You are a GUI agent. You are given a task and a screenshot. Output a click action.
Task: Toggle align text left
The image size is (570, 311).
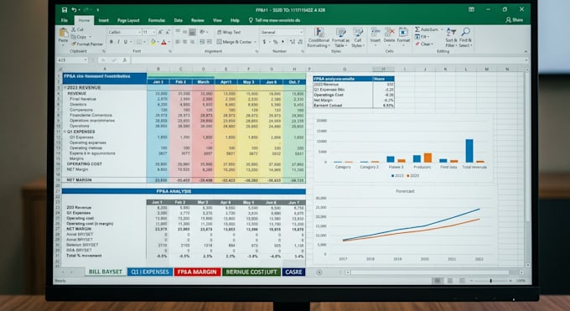pyautogui.click(x=178, y=42)
